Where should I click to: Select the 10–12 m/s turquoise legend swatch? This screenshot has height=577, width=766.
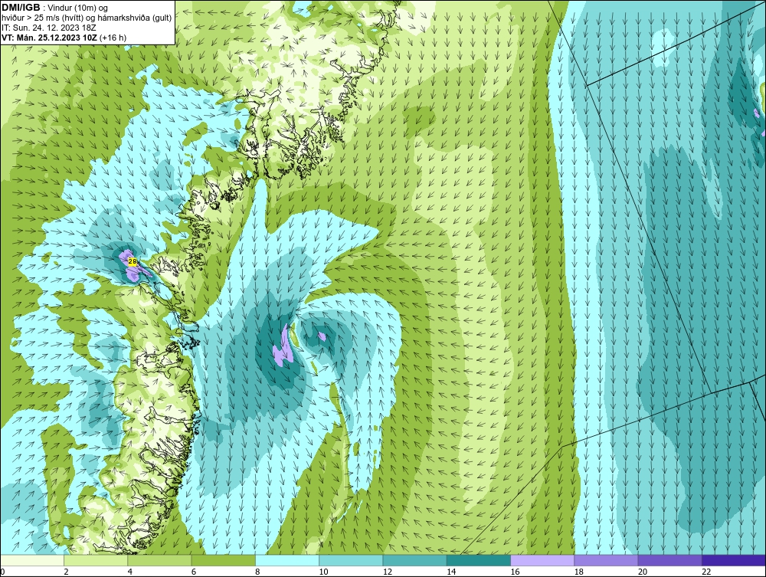(351, 560)
